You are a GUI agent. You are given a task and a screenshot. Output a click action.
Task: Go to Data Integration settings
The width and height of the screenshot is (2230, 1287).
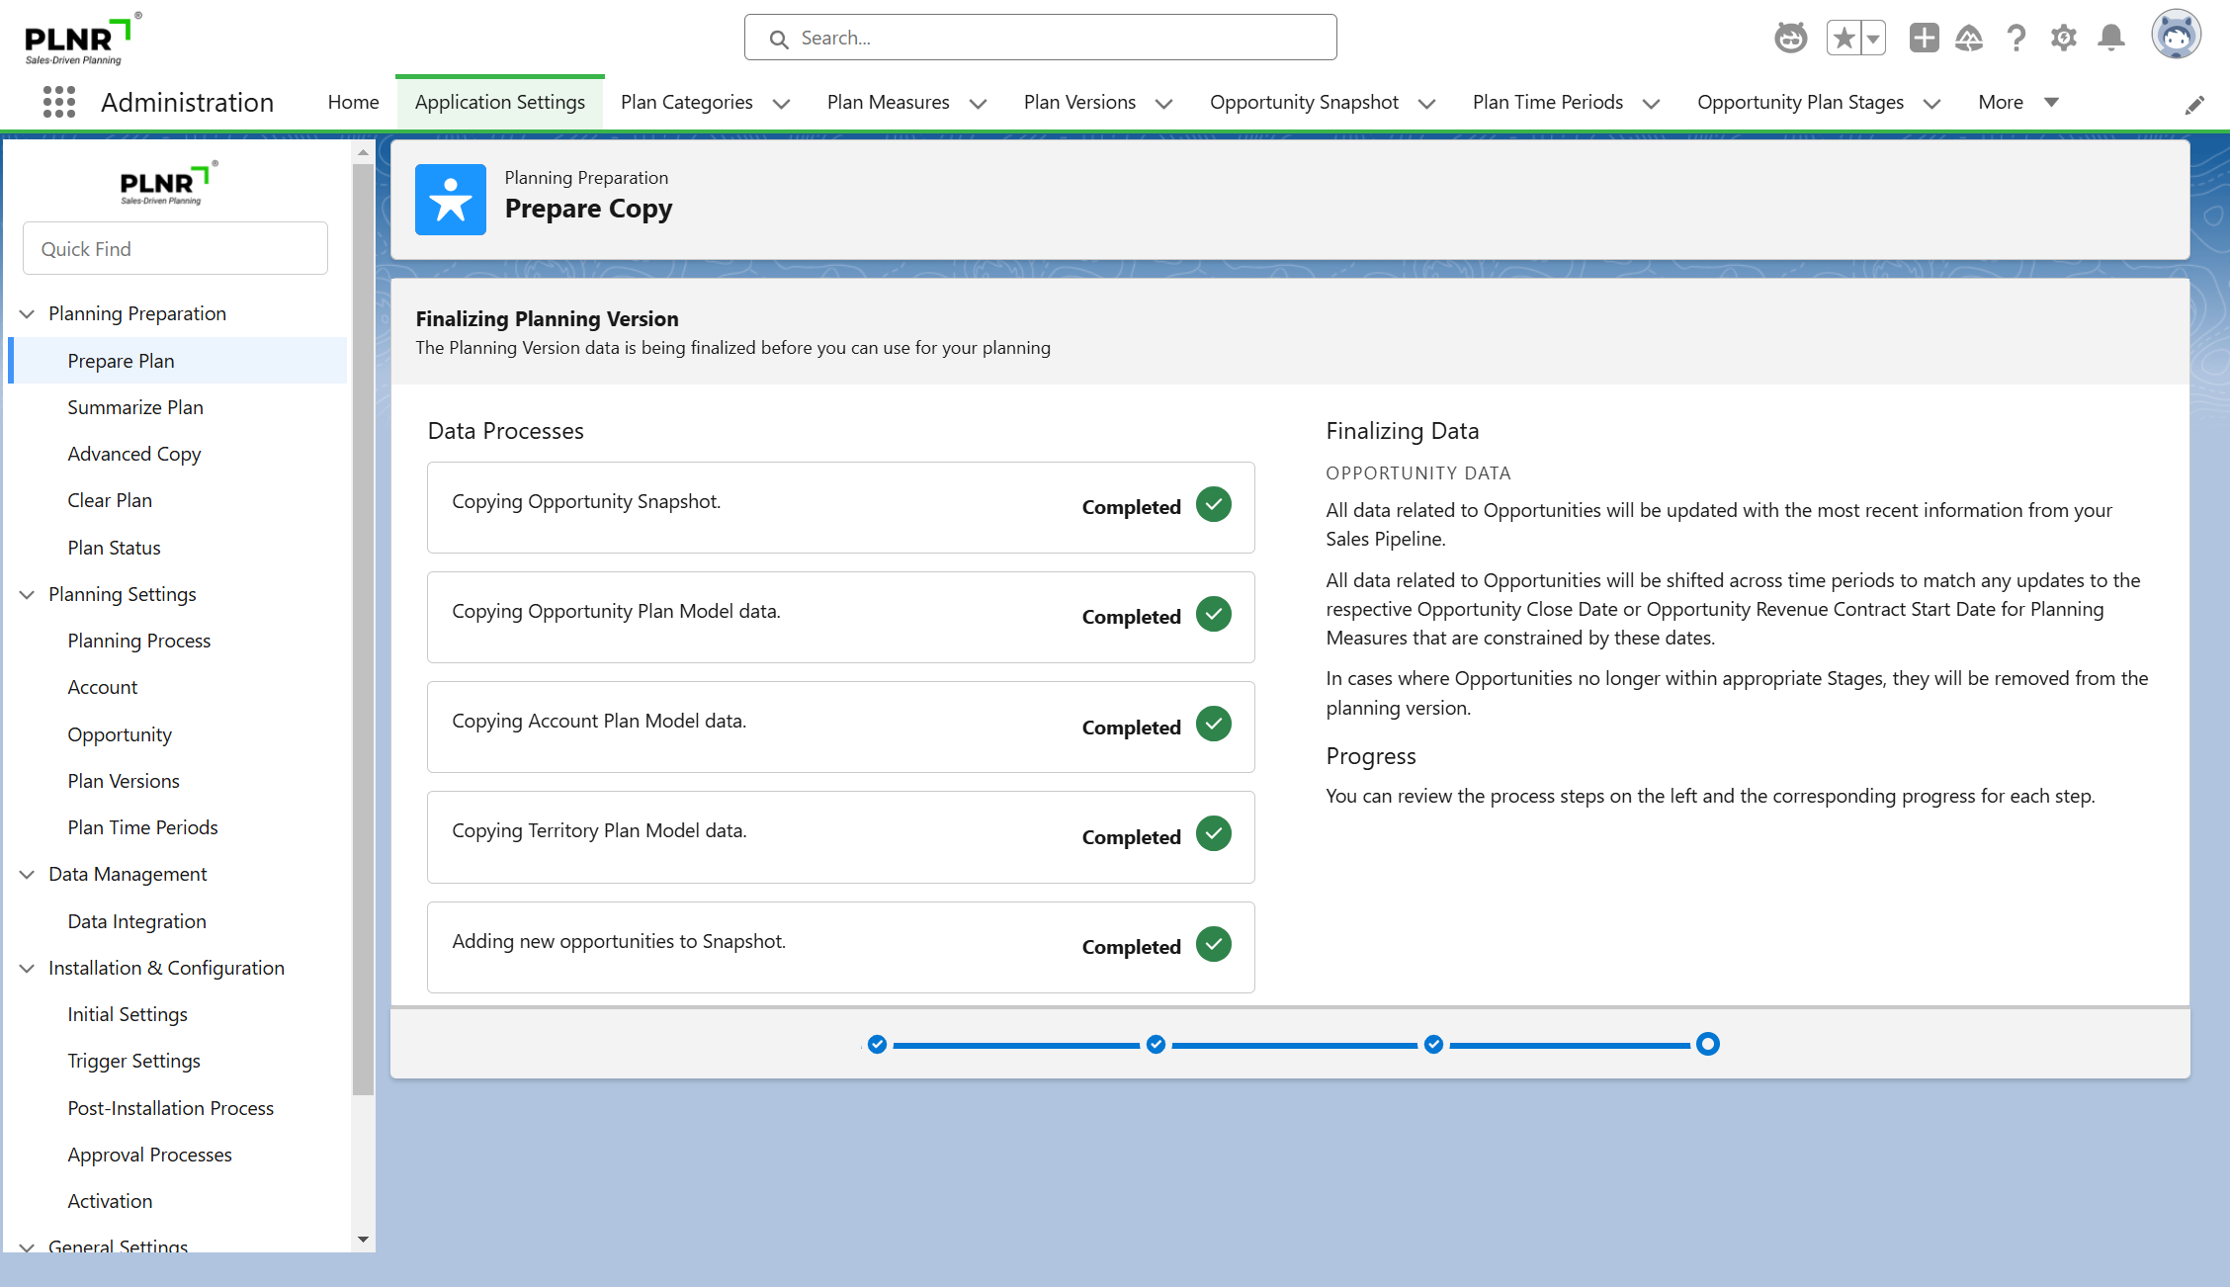(x=136, y=921)
